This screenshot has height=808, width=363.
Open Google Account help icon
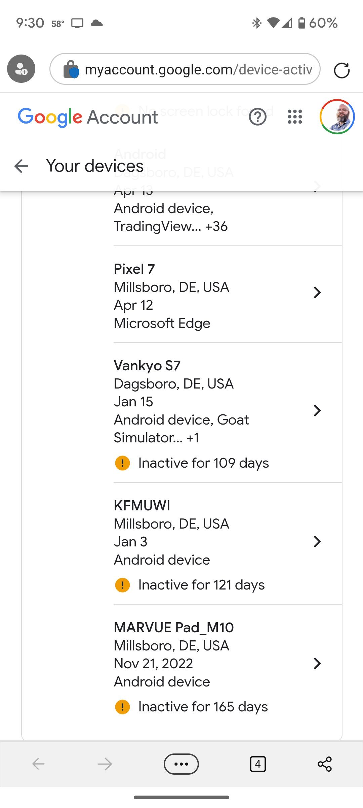[257, 117]
